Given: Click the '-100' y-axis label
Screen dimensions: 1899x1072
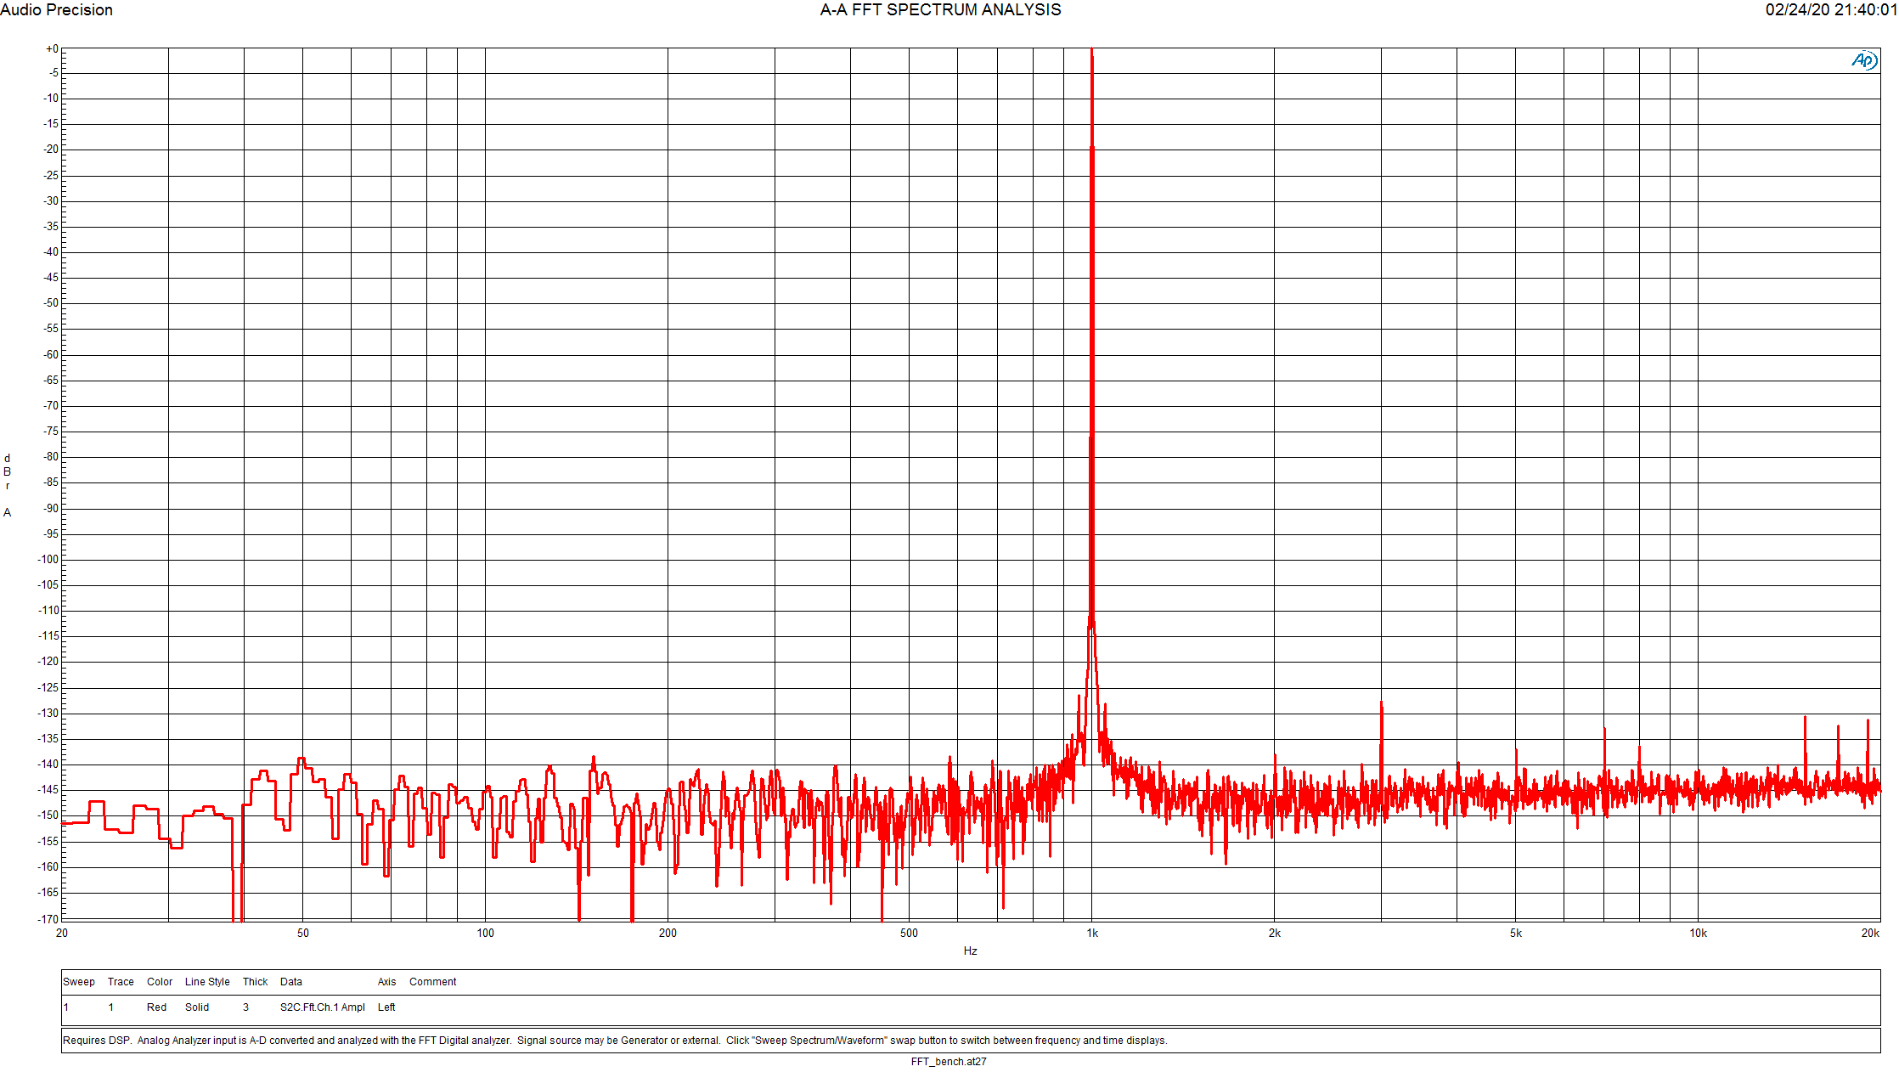Looking at the screenshot, I should click(x=48, y=560).
